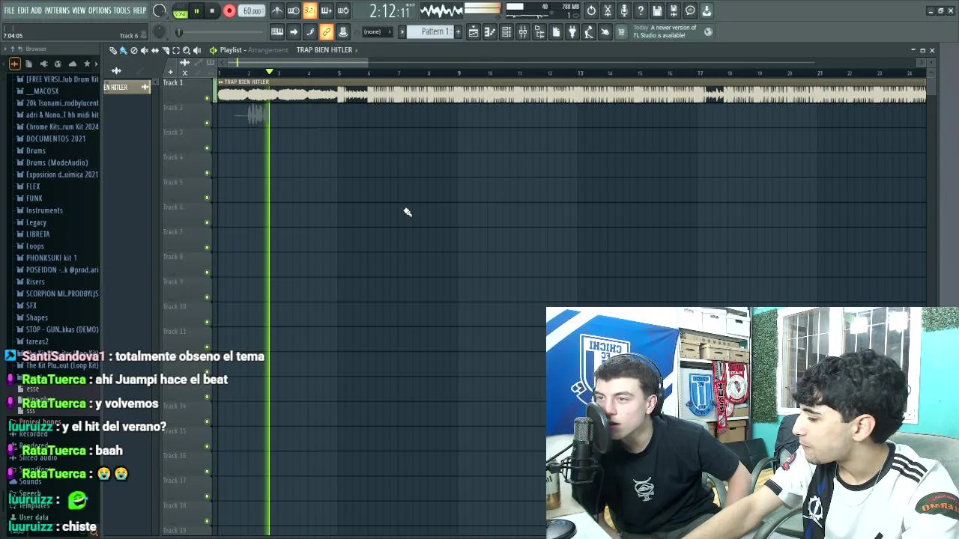Open the pattern list arrow before Pattern 1
The height and width of the screenshot is (539, 959).
click(x=402, y=31)
